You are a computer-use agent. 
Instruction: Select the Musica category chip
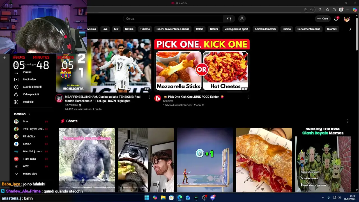[x=92, y=29]
